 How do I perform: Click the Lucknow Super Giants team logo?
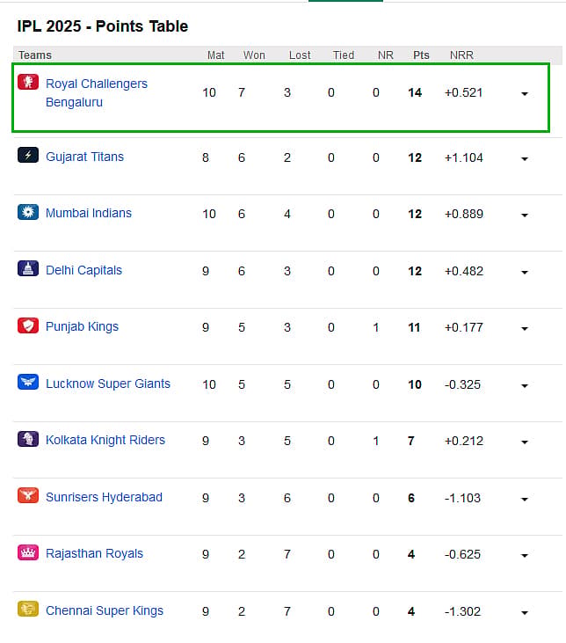[28, 382]
